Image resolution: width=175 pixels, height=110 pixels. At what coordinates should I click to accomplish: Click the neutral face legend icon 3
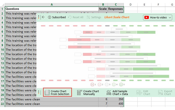point(107,85)
